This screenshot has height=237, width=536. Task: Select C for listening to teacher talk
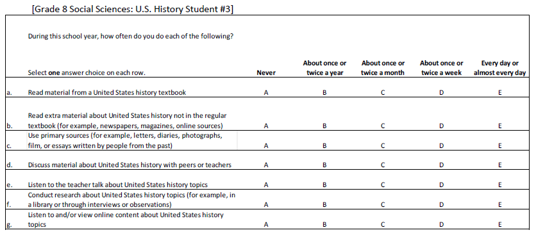pyautogui.click(x=383, y=185)
